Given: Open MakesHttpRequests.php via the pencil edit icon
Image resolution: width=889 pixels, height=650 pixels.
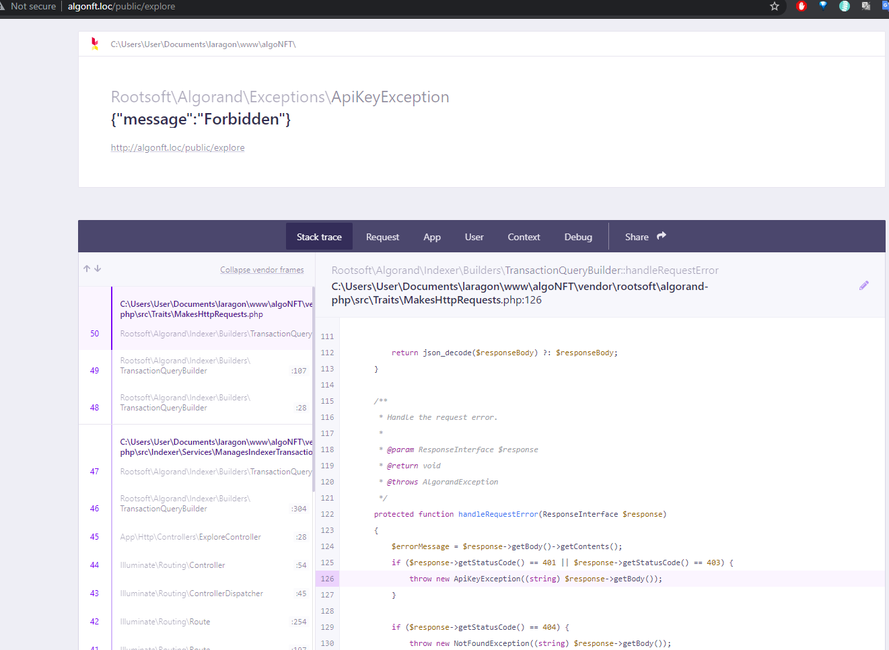Looking at the screenshot, I should point(864,285).
